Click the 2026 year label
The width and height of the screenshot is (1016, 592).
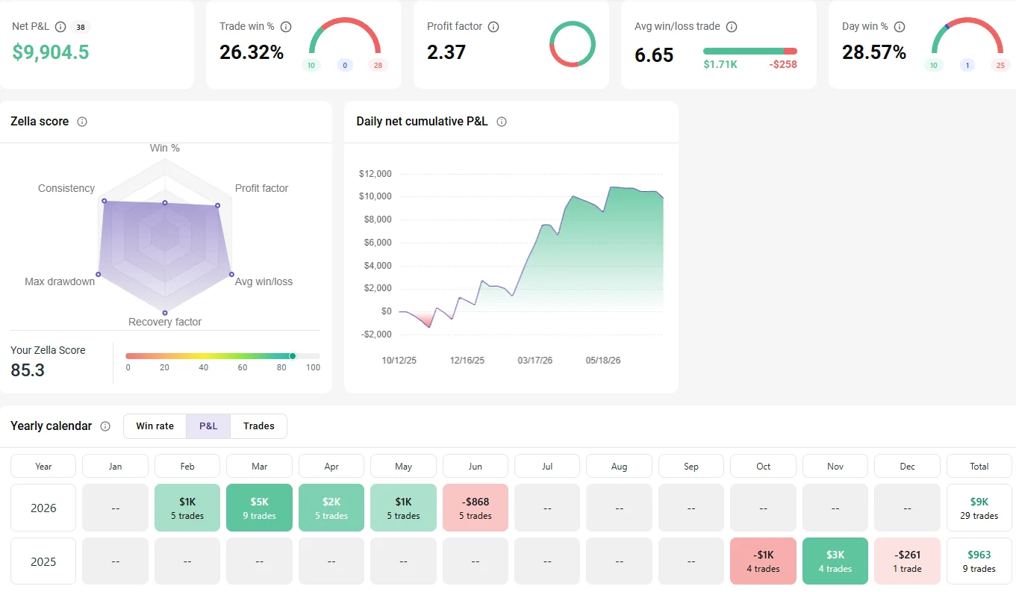[x=43, y=508]
